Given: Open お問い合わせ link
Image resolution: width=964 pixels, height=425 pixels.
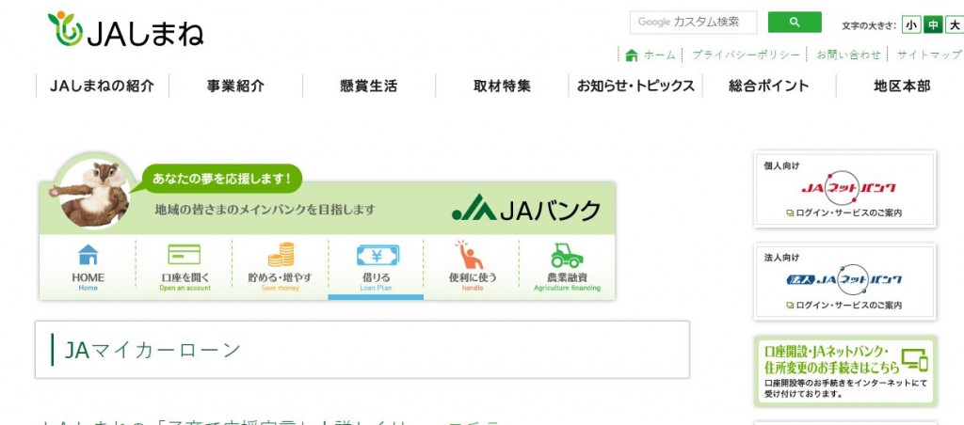Looking at the screenshot, I should (848, 55).
